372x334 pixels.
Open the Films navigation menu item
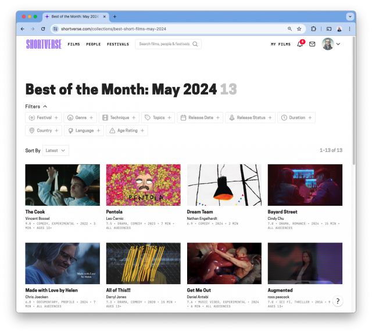pyautogui.click(x=74, y=44)
